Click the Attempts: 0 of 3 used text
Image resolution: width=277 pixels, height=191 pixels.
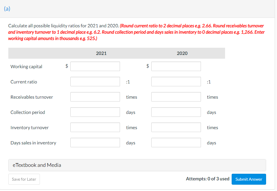tap(208, 179)
